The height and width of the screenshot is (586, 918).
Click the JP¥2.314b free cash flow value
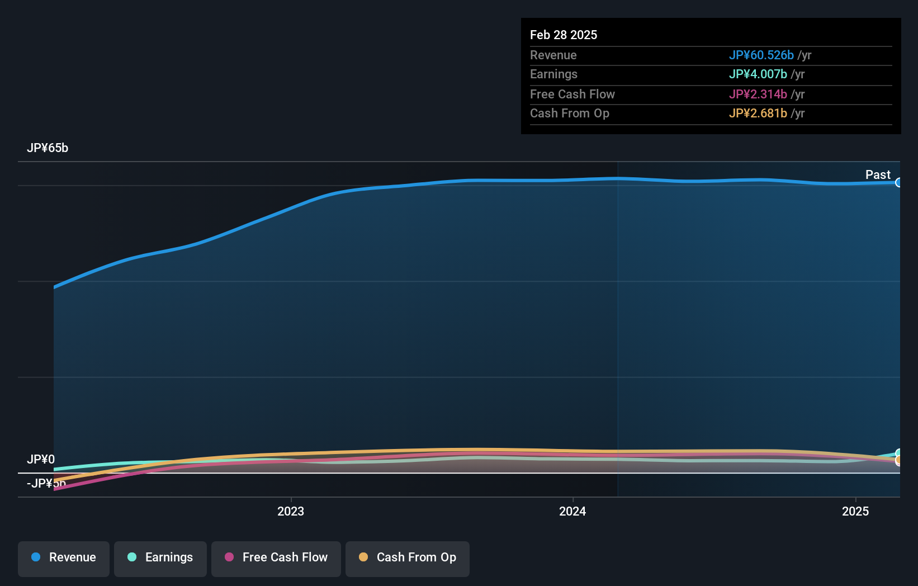pyautogui.click(x=758, y=94)
